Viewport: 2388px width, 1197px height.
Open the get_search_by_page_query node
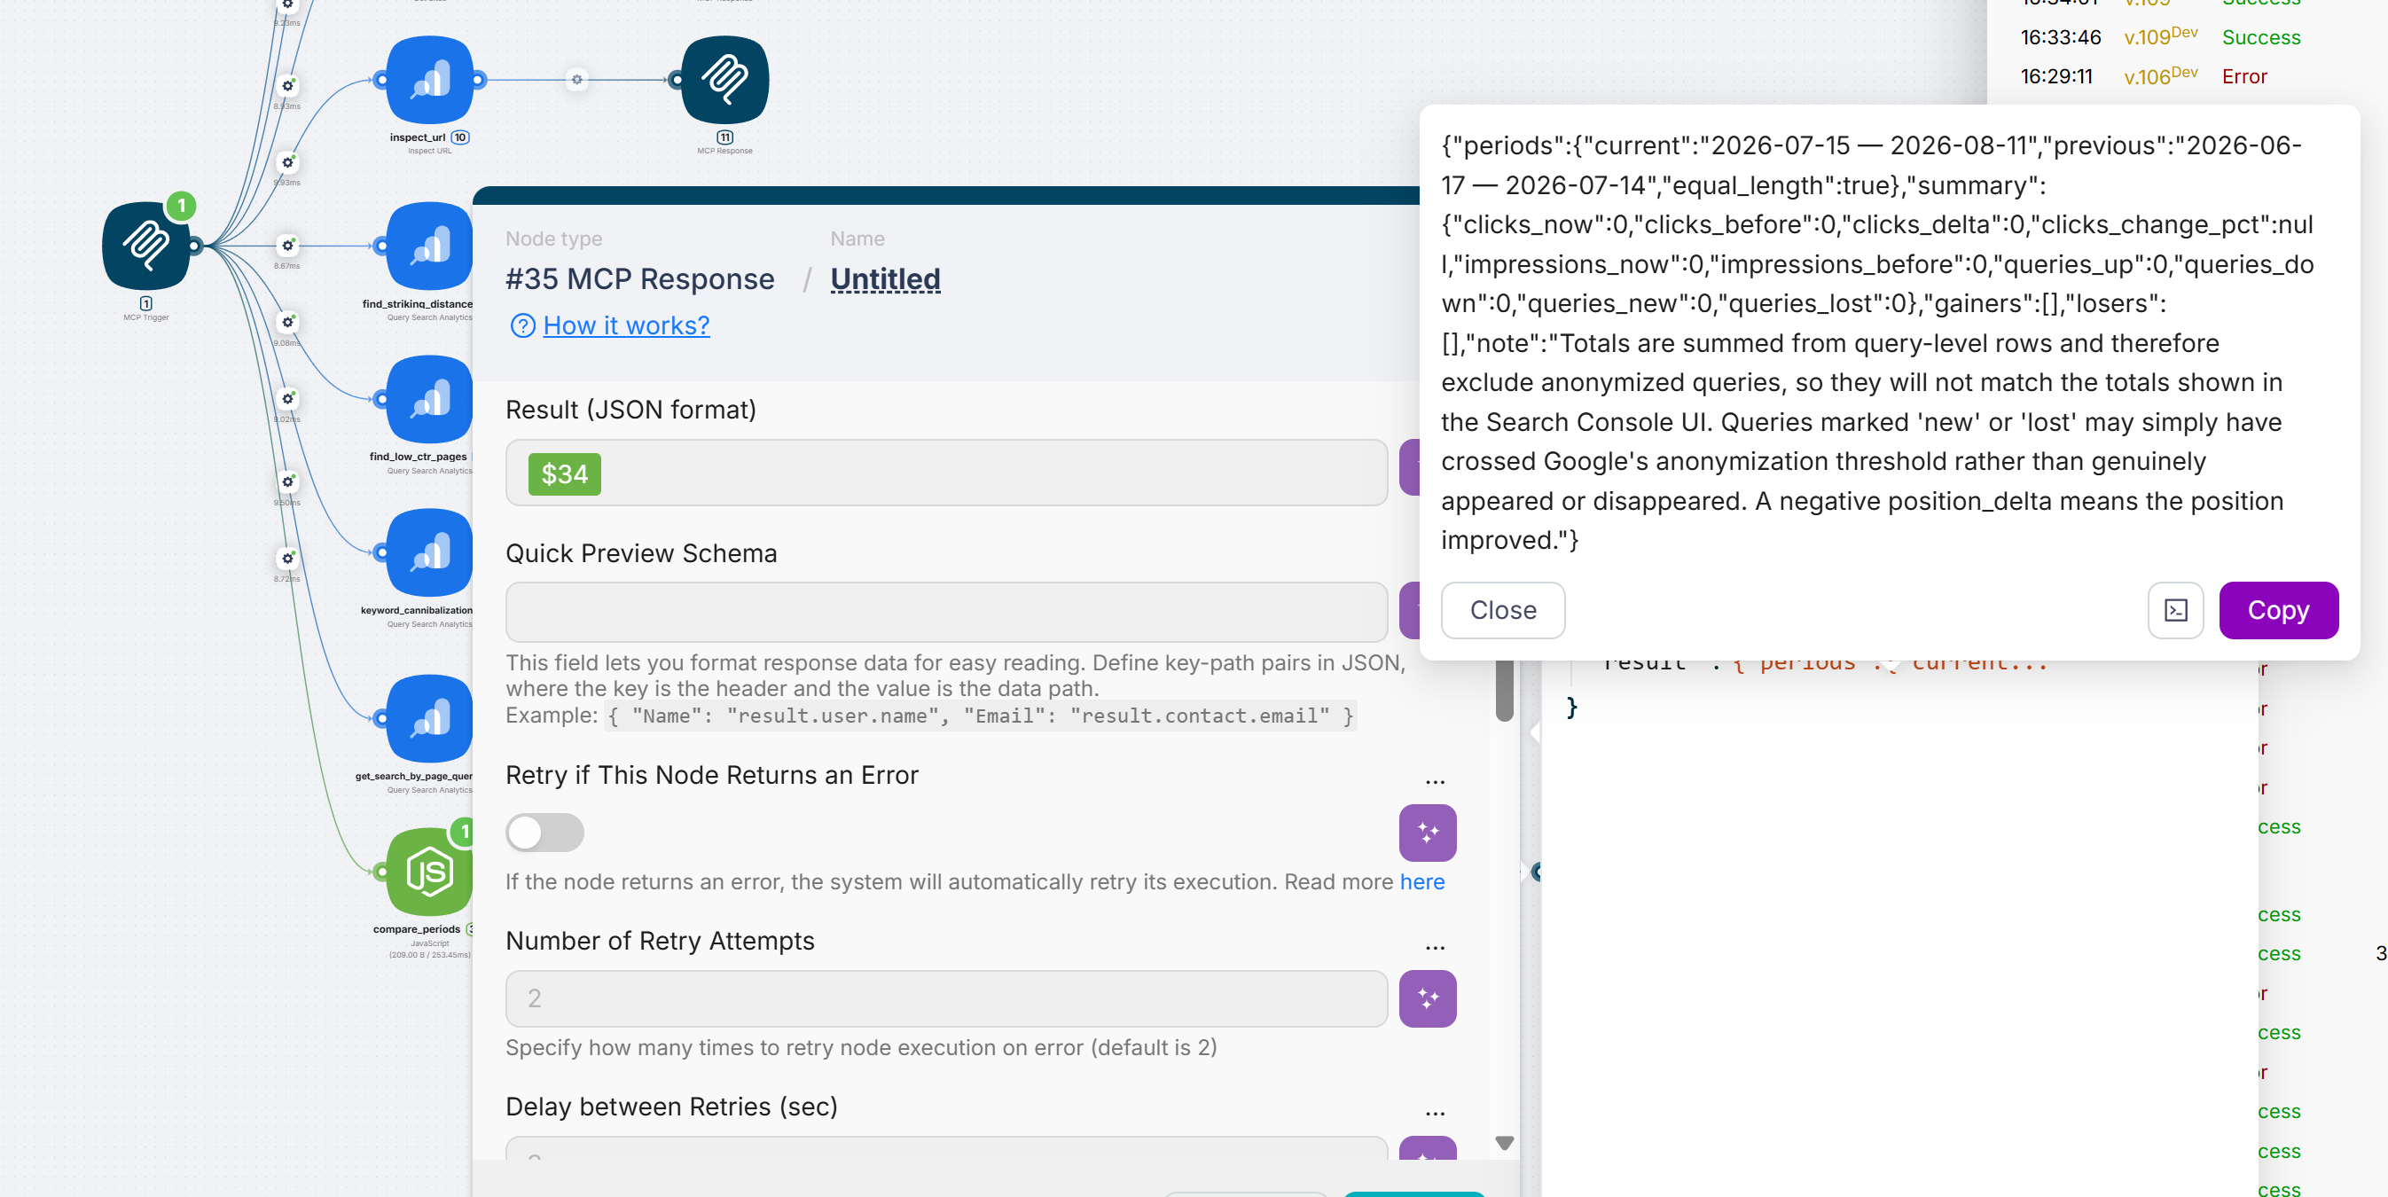tap(429, 718)
